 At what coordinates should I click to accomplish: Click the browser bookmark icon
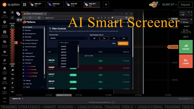(39, 18)
